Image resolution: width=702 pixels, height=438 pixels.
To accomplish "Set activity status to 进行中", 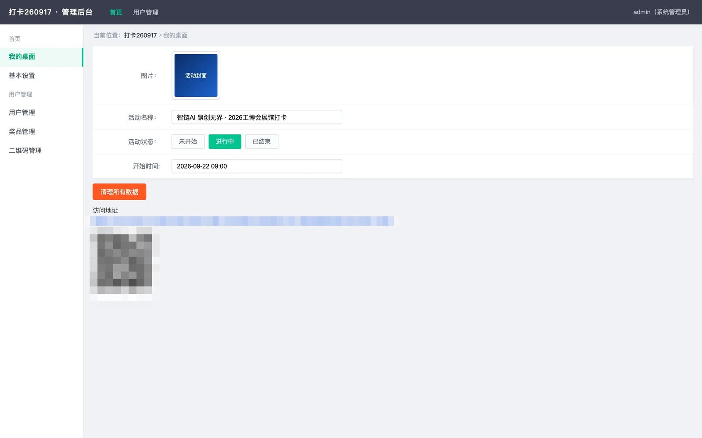I will click(x=225, y=141).
